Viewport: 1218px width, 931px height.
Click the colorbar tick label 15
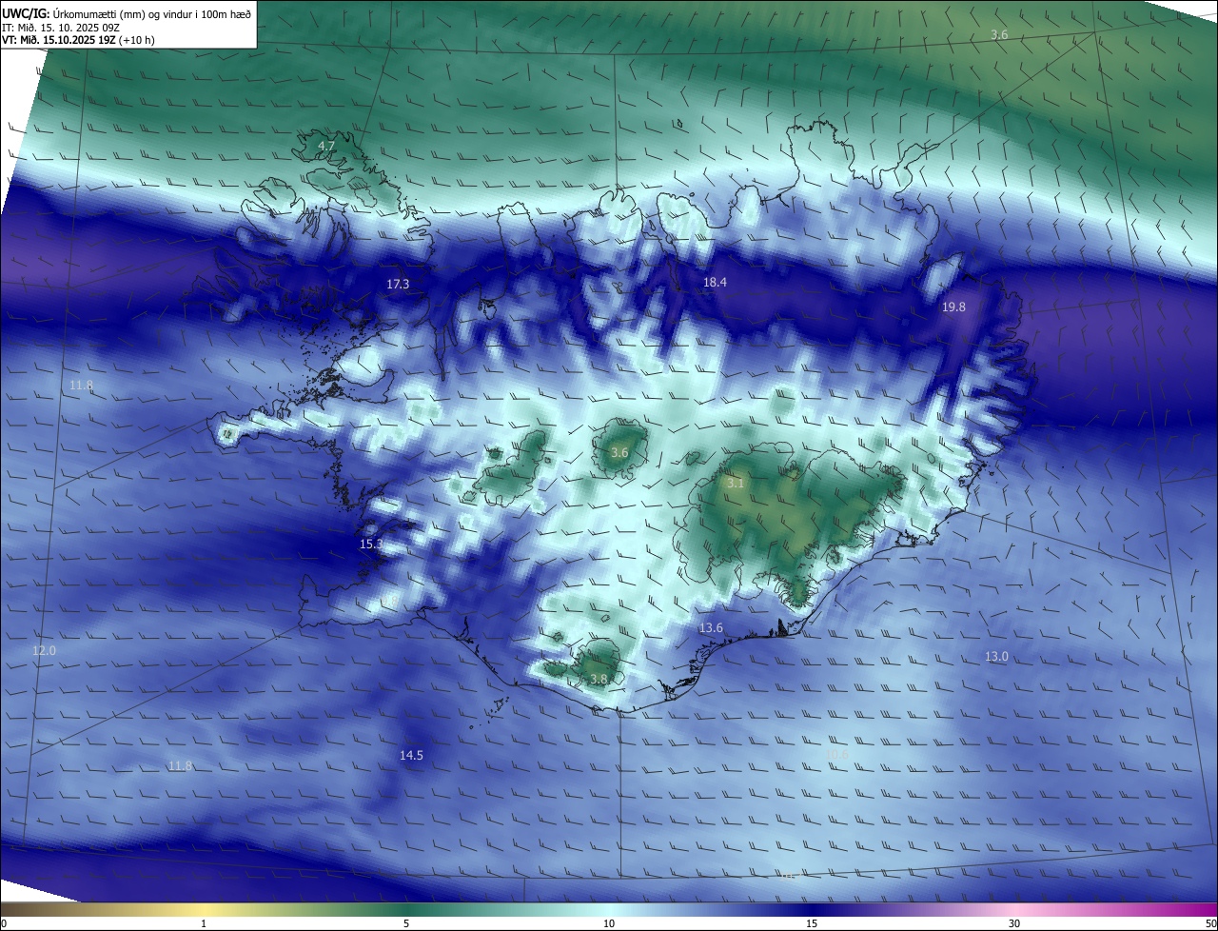812,923
